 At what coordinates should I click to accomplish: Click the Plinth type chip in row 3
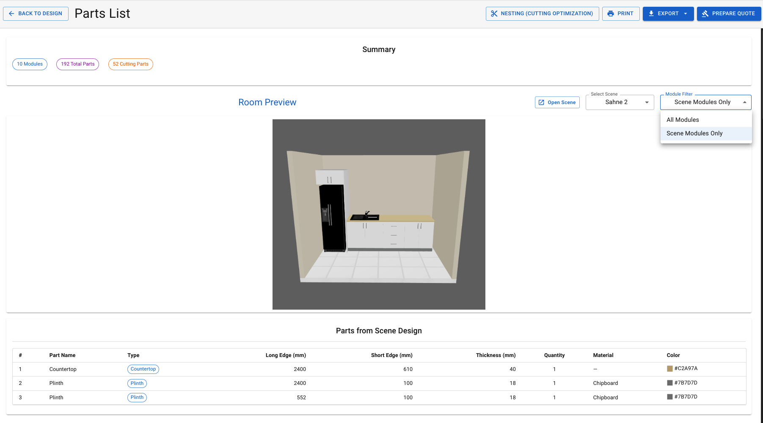pyautogui.click(x=137, y=398)
